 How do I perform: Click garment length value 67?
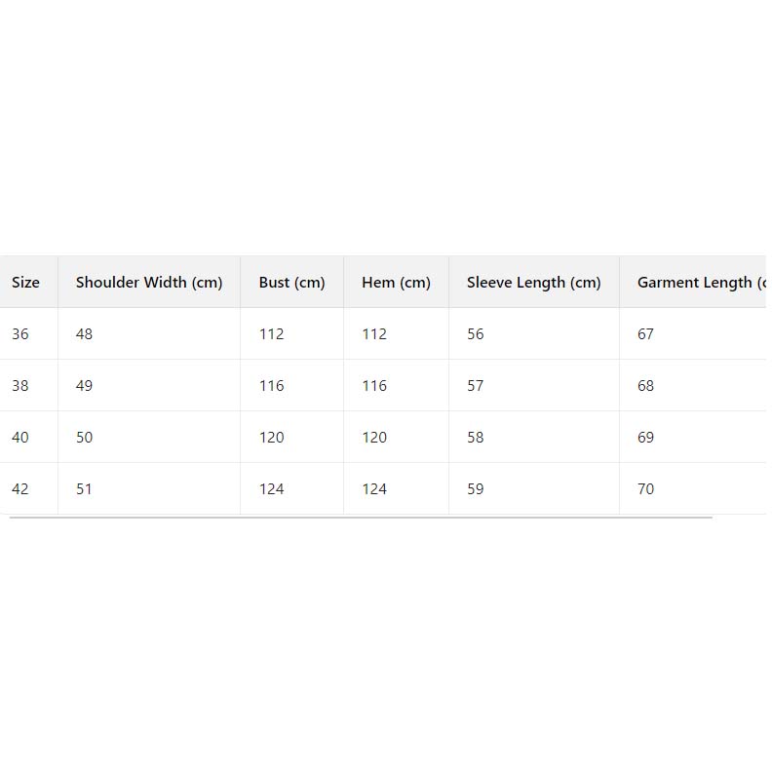(x=646, y=334)
